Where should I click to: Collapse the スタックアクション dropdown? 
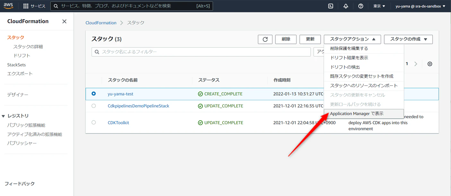click(x=352, y=39)
